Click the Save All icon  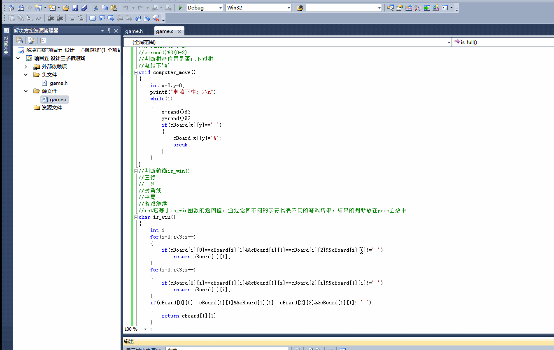click(x=84, y=8)
